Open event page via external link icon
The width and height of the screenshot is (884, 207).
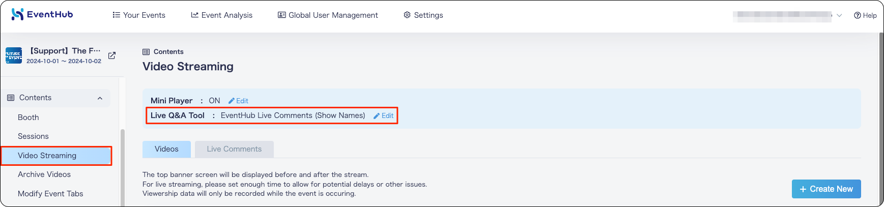pyautogui.click(x=112, y=55)
